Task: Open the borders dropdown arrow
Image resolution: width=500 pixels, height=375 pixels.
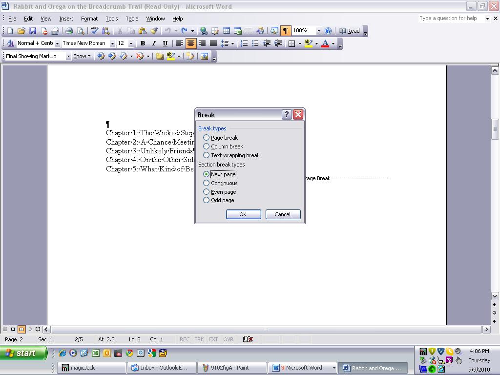Action: coord(300,43)
